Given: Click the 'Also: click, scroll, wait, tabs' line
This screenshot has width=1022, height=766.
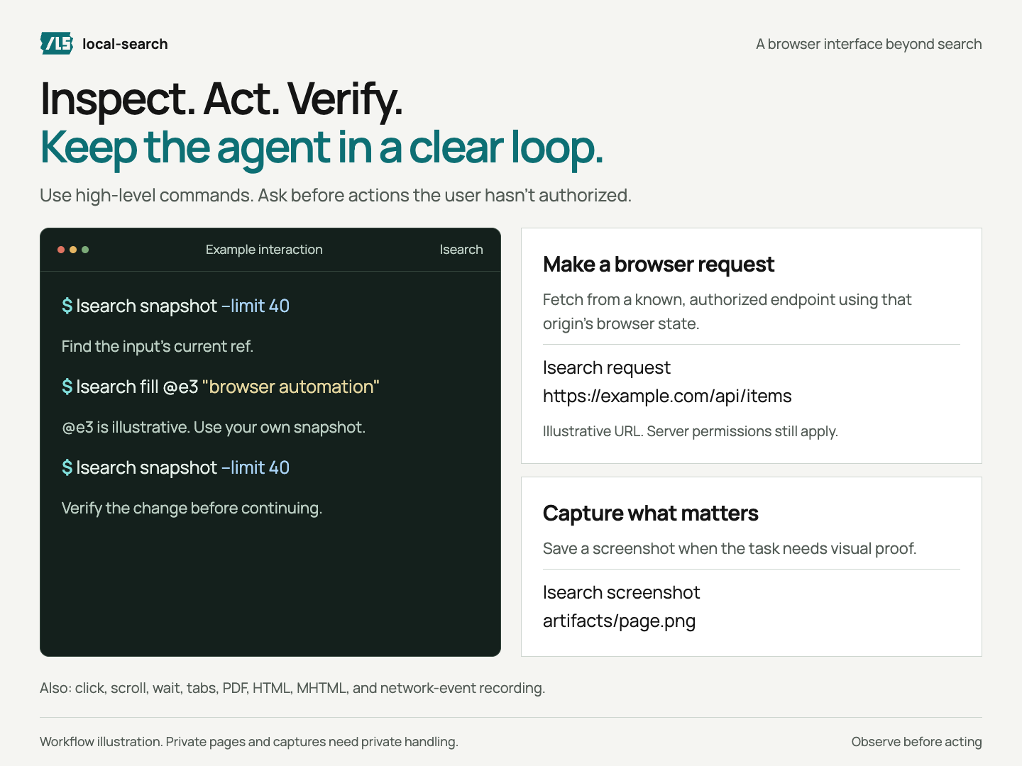Looking at the screenshot, I should pos(292,688).
